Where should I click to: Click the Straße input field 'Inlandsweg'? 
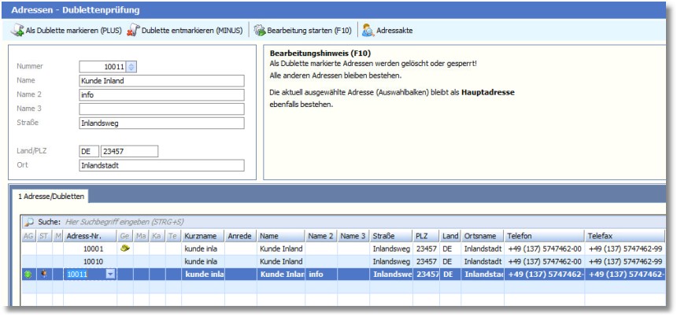click(161, 123)
